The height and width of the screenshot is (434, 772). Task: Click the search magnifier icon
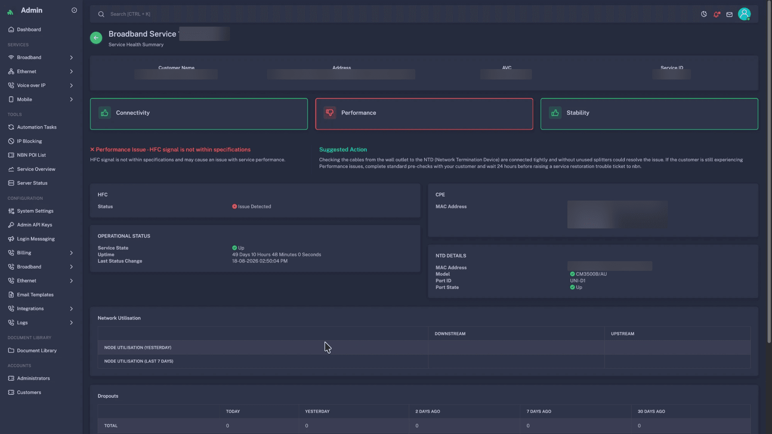(x=101, y=14)
